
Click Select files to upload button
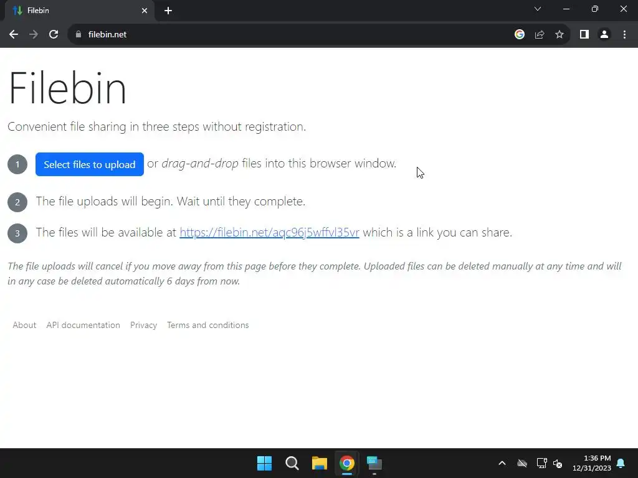(x=90, y=164)
